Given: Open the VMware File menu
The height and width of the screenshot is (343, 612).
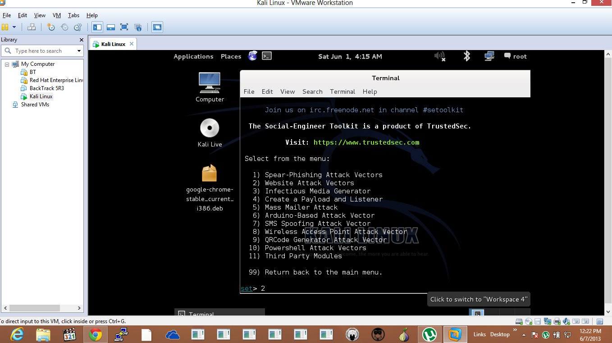Looking at the screenshot, I should click(7, 15).
